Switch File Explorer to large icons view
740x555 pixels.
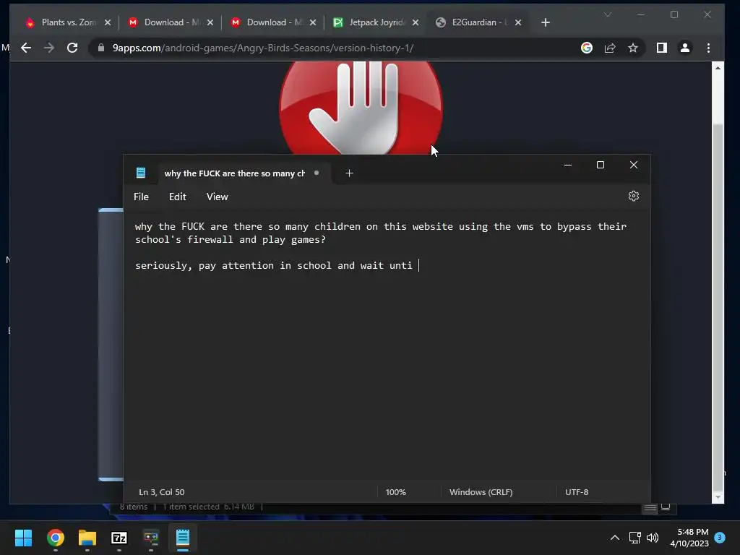[666, 507]
